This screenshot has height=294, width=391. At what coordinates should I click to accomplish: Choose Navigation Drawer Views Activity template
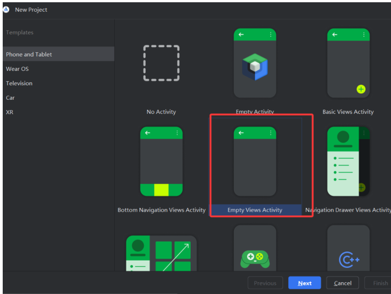[x=349, y=161]
